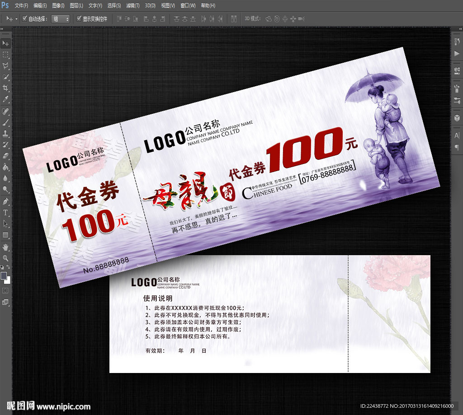Click distribute top edges button

pyautogui.click(x=177, y=19)
